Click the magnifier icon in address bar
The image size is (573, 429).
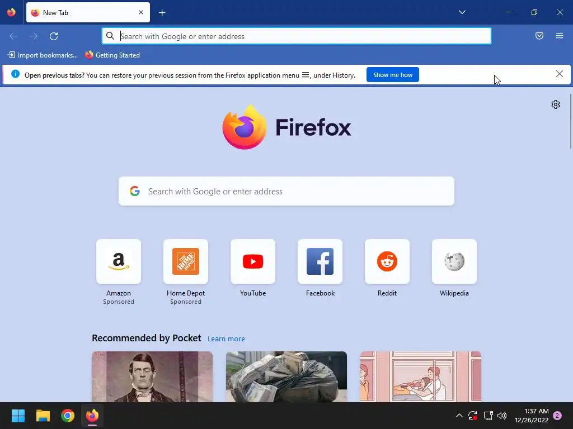110,36
